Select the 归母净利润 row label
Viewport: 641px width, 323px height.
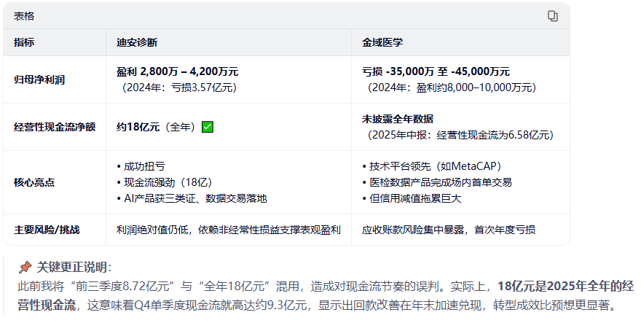[x=39, y=79]
